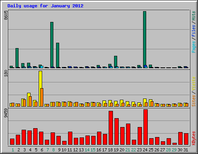Click the green day 7 x-axis label

pyautogui.click(x=48, y=150)
